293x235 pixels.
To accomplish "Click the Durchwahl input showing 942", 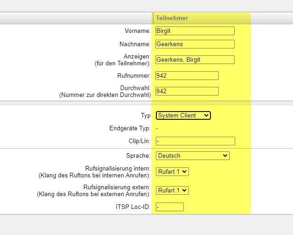I will pos(187,91).
